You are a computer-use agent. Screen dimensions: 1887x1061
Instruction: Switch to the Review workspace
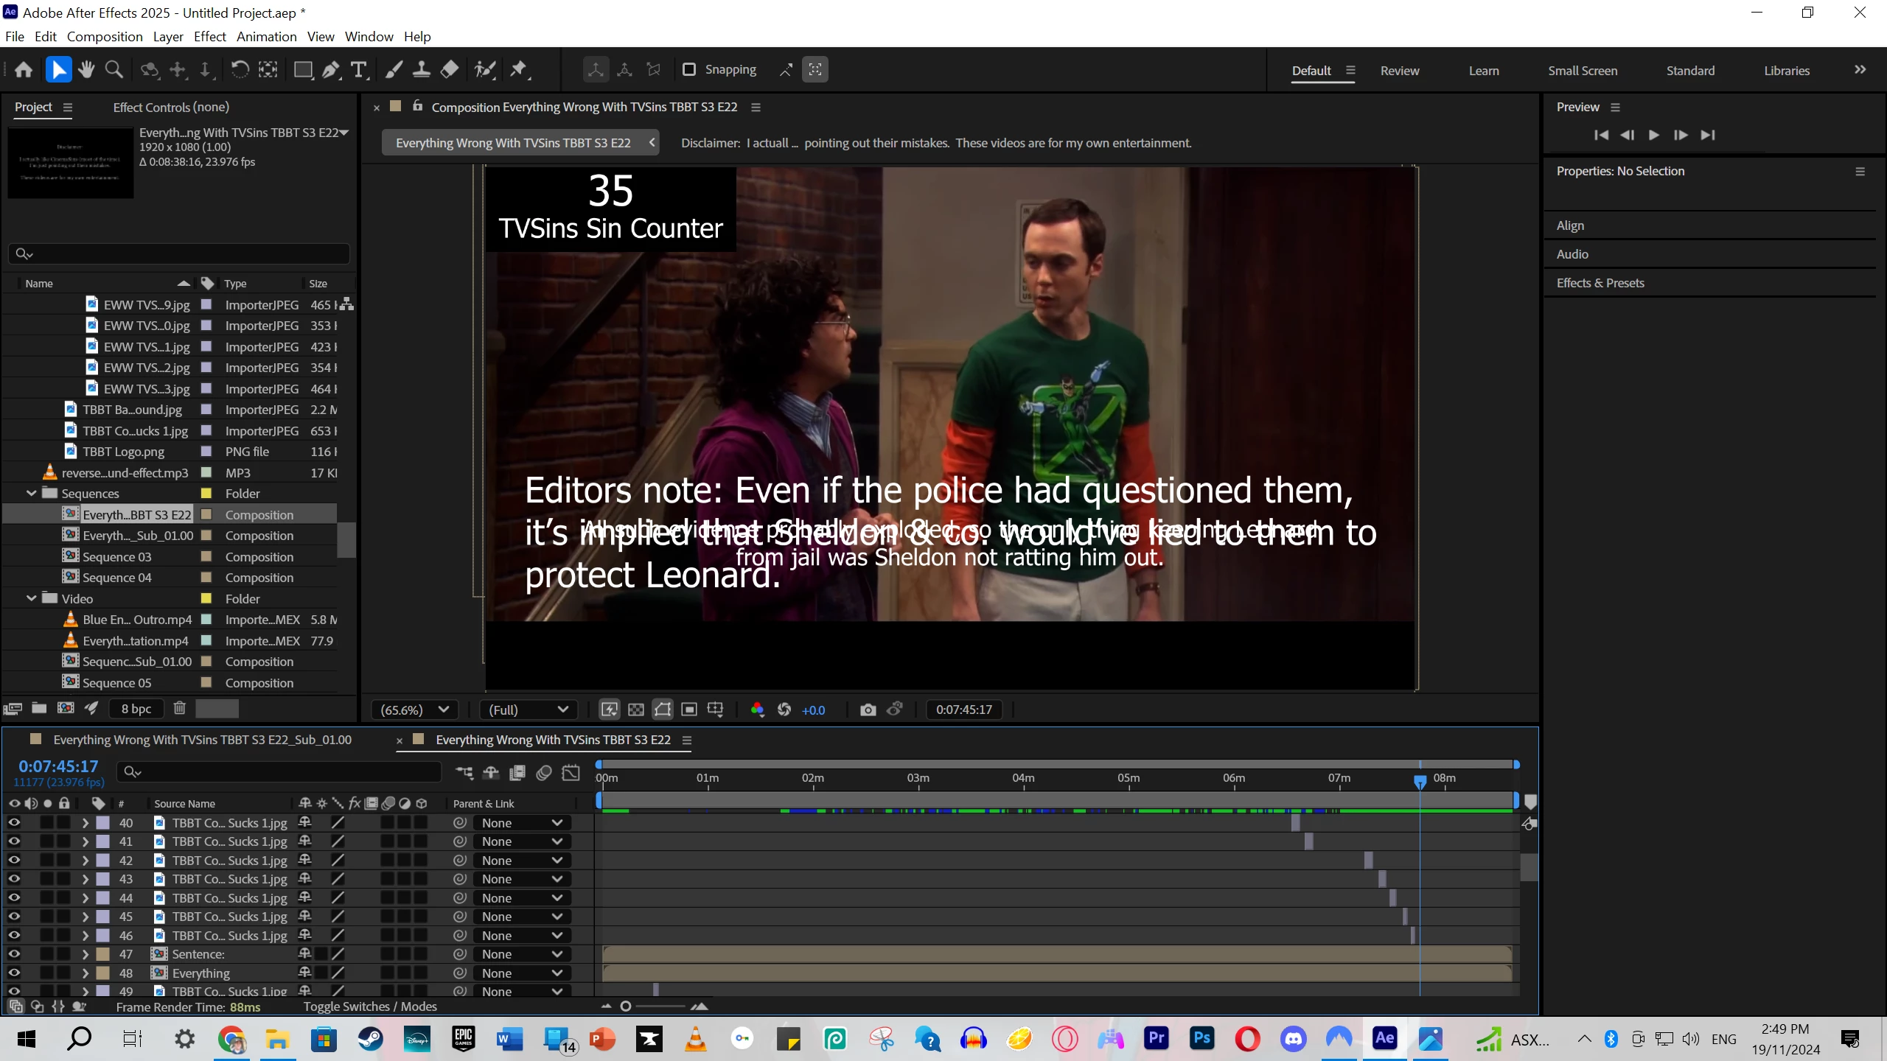pyautogui.click(x=1399, y=71)
